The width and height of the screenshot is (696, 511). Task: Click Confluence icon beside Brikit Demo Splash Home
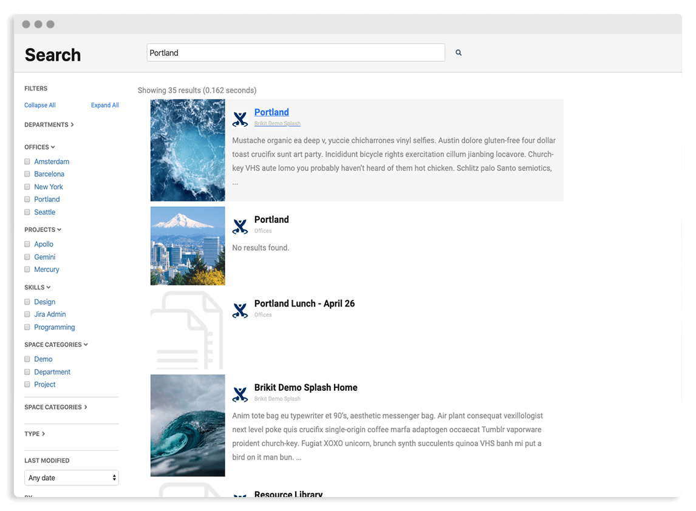tap(240, 394)
